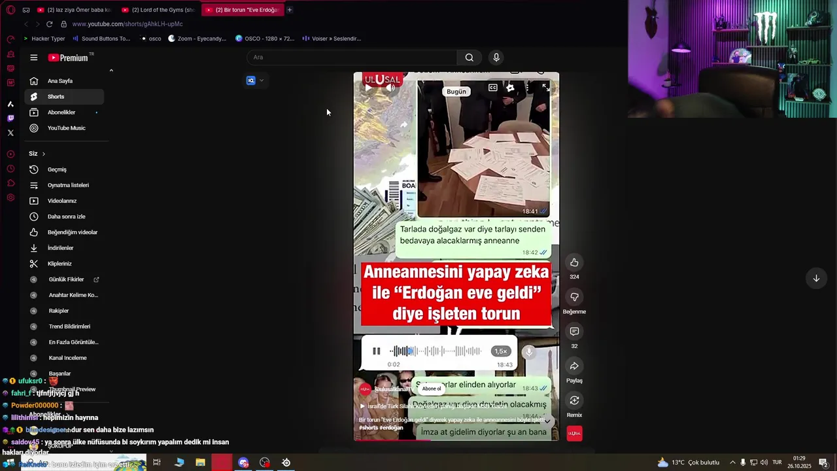Open a new browser tab
Screen dimensions: 837x471
[x=290, y=10]
